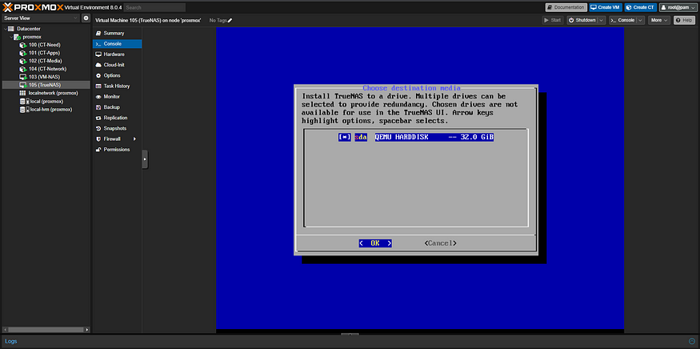Click the right scrollbar arrow in tree panel
This screenshot has height=349, width=700.
coord(87,329)
